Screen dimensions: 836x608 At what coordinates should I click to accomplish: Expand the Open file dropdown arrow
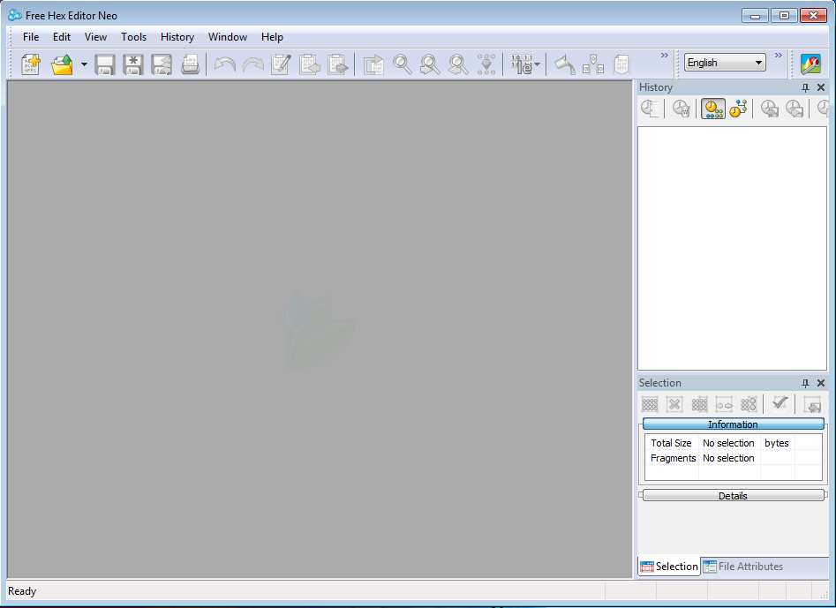(x=84, y=64)
